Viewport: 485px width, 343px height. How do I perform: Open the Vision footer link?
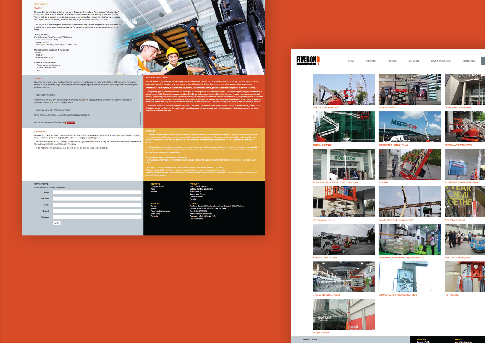pos(153,189)
